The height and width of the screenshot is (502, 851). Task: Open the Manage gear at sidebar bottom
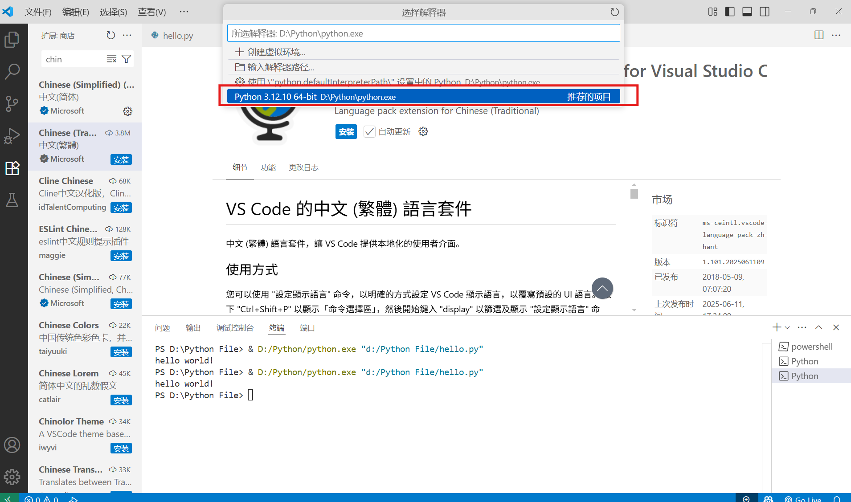tap(12, 477)
